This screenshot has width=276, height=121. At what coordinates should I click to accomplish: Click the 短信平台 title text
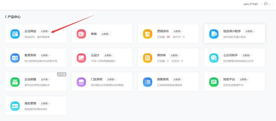(x=229, y=79)
